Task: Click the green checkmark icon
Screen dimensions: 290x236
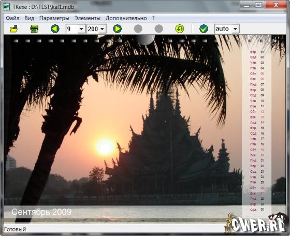Action: [204, 29]
